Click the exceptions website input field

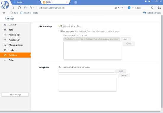click(87, 71)
